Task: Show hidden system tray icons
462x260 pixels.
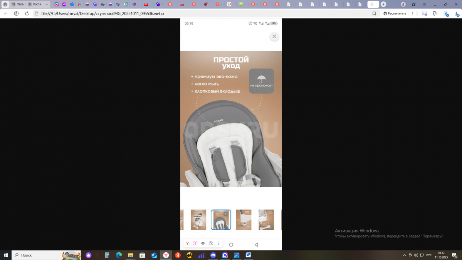Action: [x=404, y=255]
